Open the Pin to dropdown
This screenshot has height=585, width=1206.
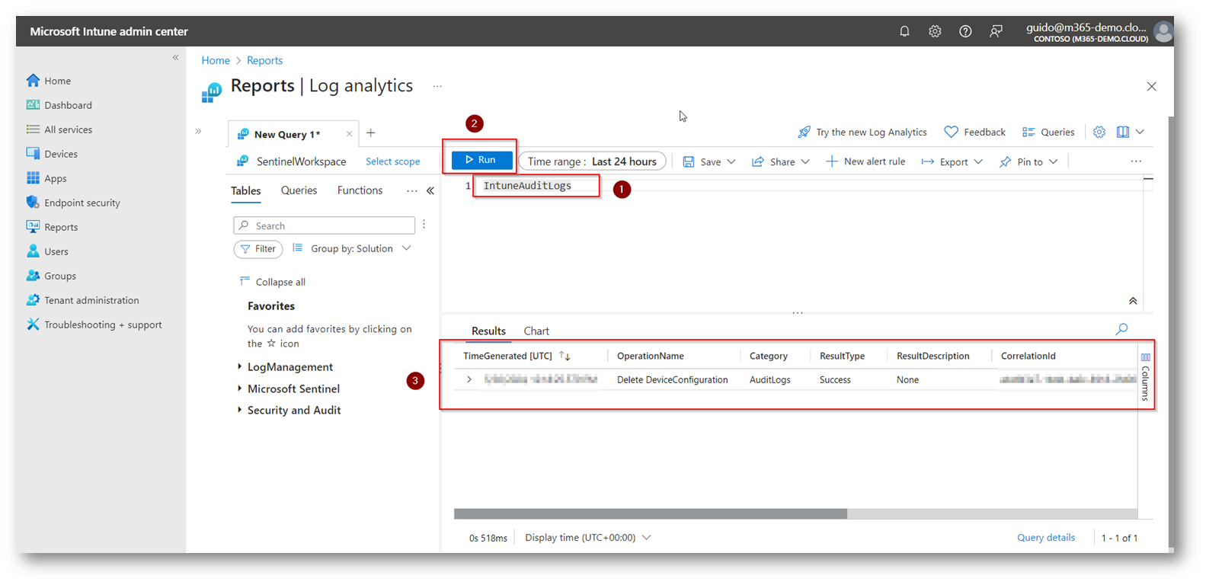pyautogui.click(x=1028, y=161)
